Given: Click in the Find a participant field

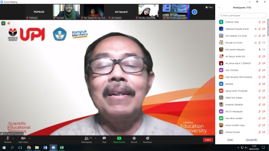Looking at the screenshot, I should [x=242, y=16].
